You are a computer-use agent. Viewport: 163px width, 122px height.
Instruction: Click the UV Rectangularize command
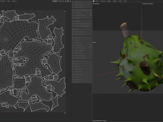click(81, 48)
